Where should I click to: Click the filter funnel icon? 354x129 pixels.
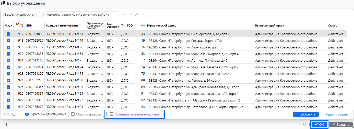coord(6,114)
